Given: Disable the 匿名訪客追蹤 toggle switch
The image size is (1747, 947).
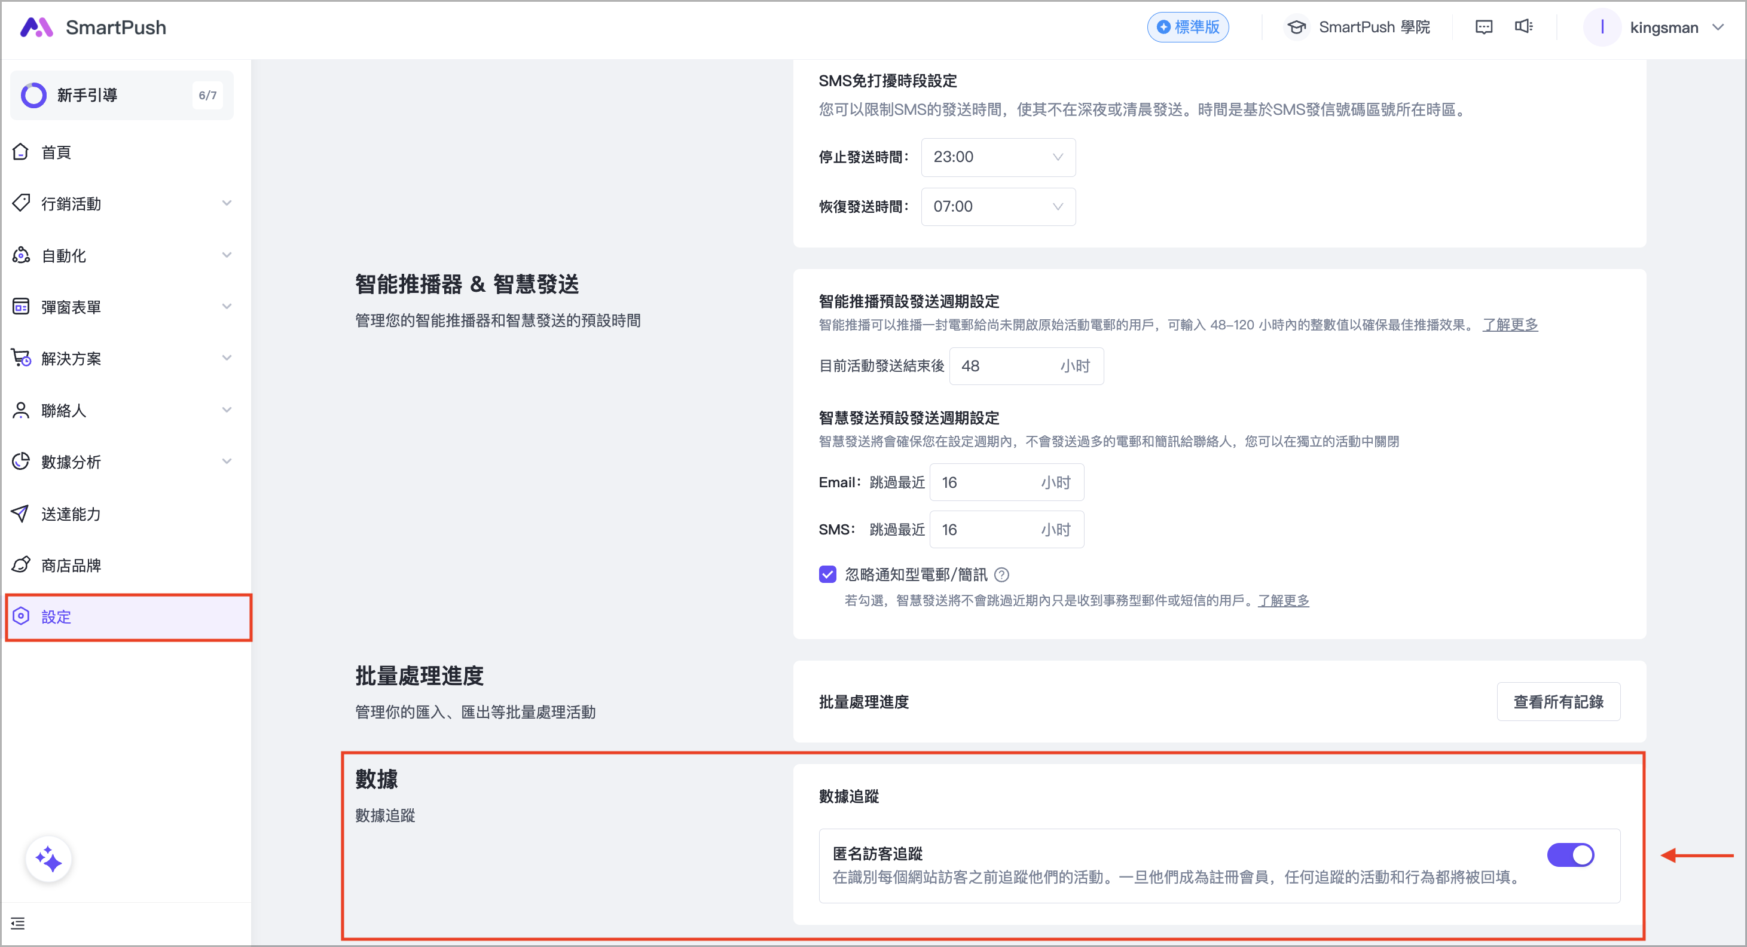Looking at the screenshot, I should [x=1569, y=855].
